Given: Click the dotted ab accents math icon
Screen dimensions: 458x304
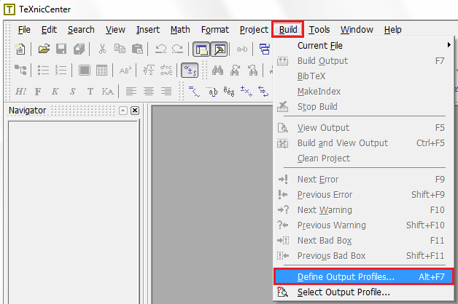Looking at the screenshot, I should click(x=212, y=92).
